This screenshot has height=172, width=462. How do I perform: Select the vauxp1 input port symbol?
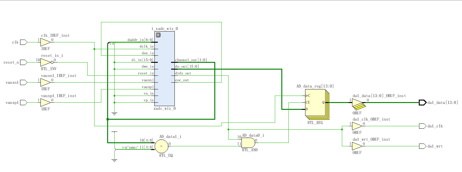[24, 102]
